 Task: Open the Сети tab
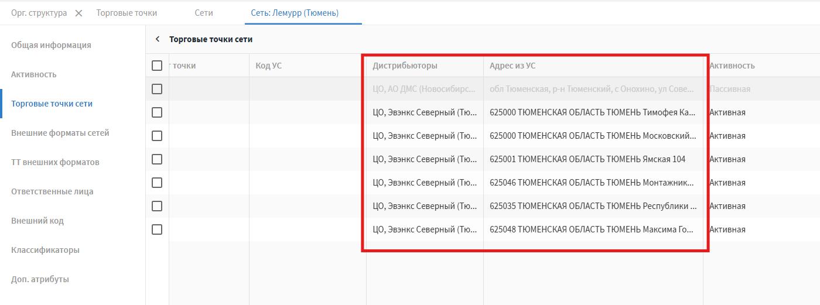point(204,13)
